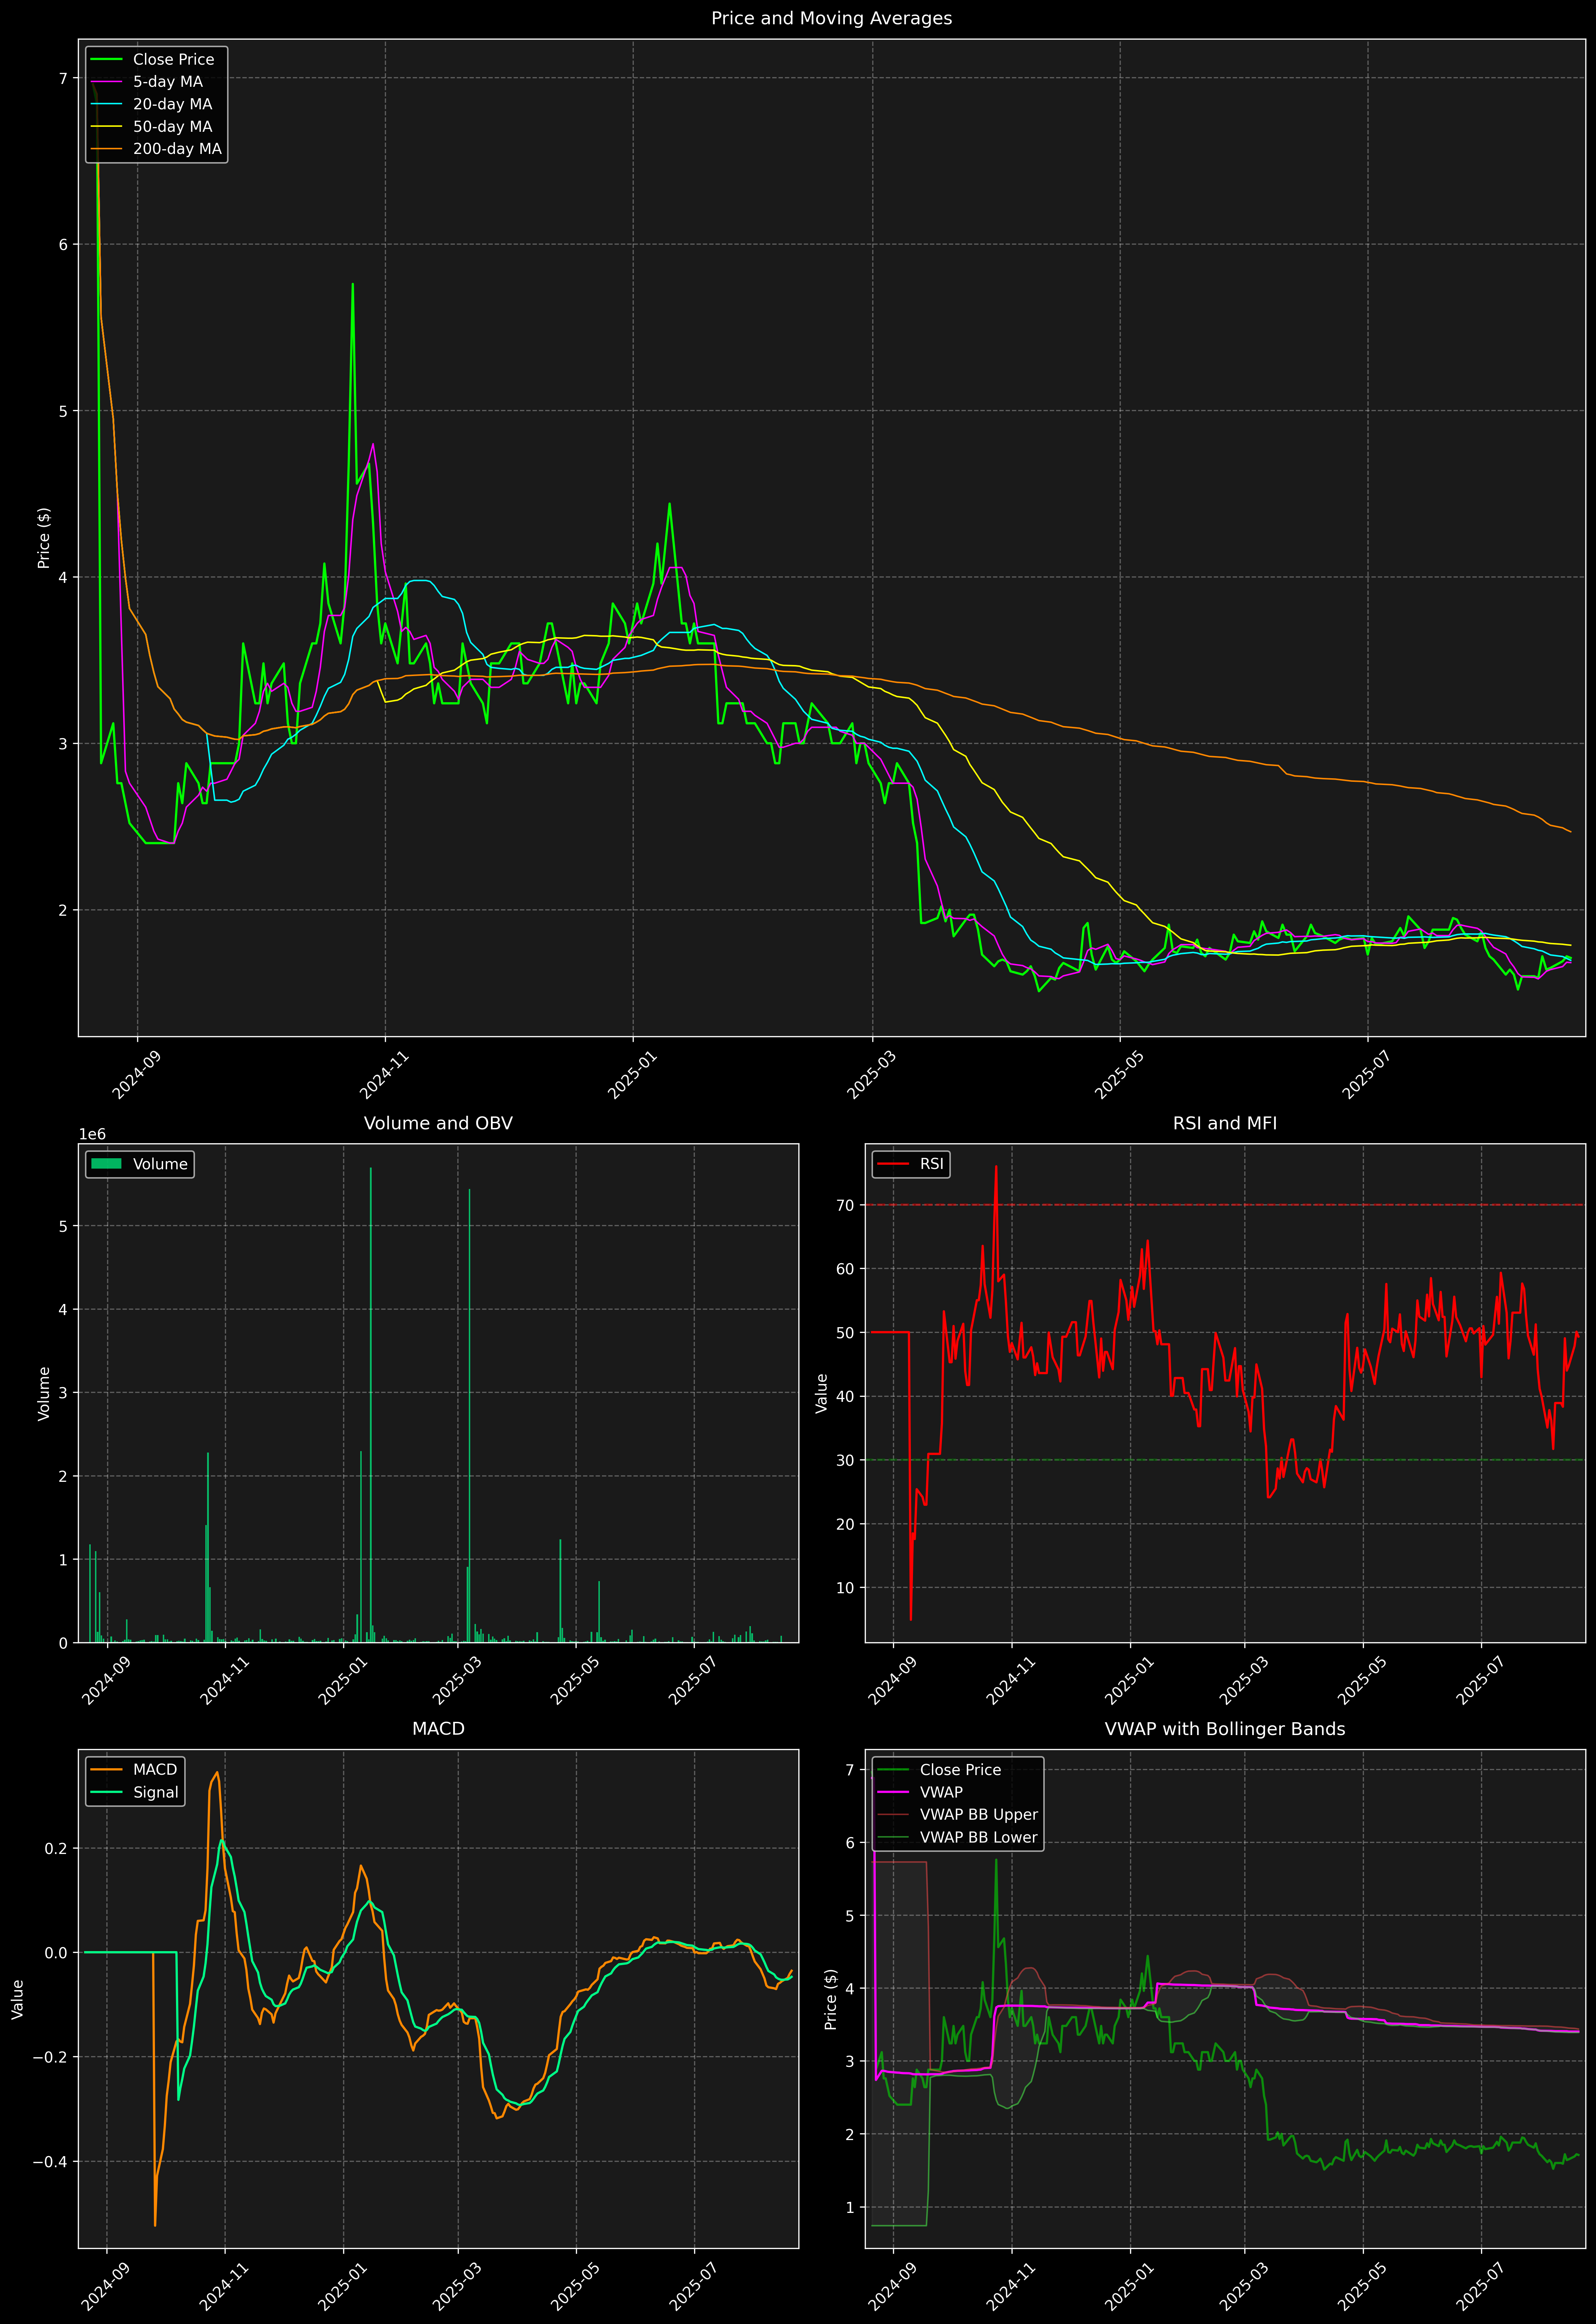Click the tallest volume bar near 2025-01
This screenshot has width=1596, height=2324.
pyautogui.click(x=371, y=1400)
